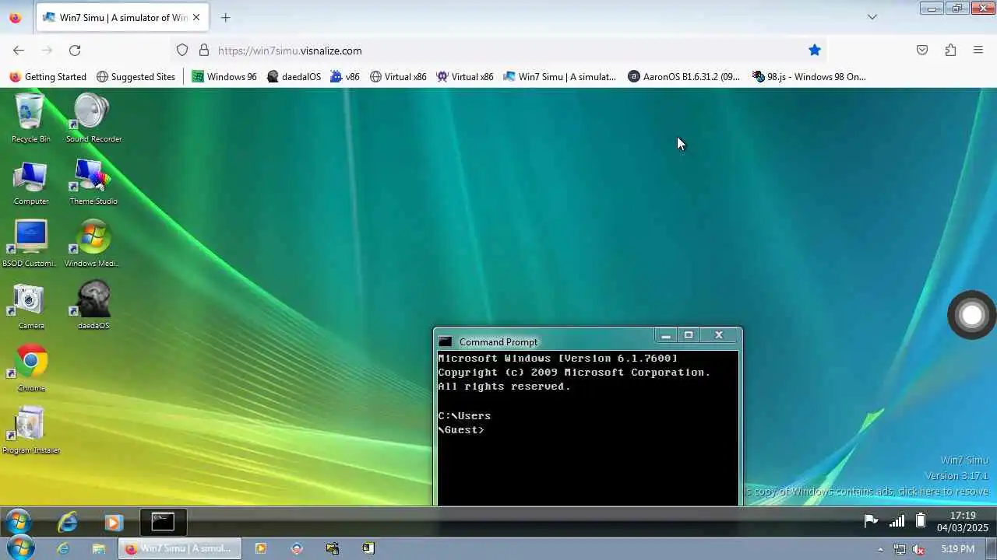The image size is (997, 560).
Task: Open the first Virtual x86 bookmark
Action: click(x=398, y=76)
